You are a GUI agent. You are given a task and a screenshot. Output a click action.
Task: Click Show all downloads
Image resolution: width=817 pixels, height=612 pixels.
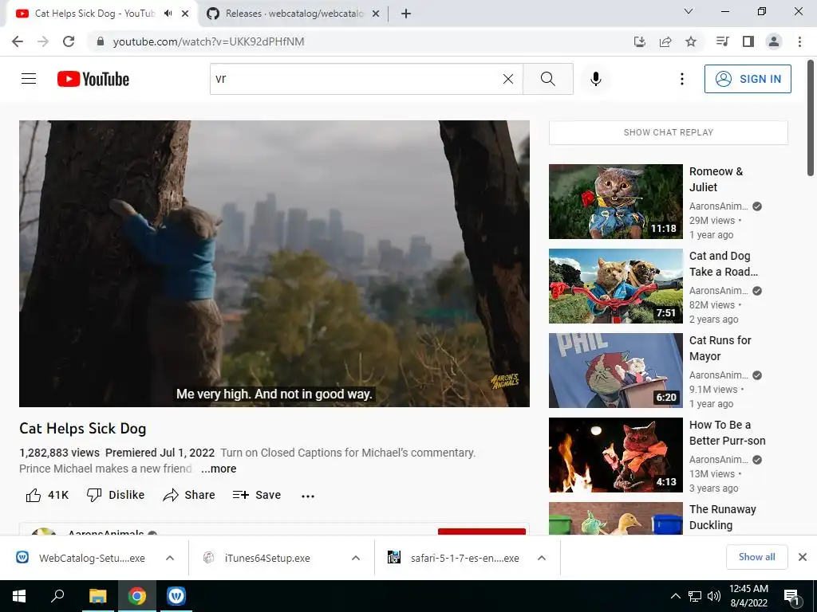756,557
